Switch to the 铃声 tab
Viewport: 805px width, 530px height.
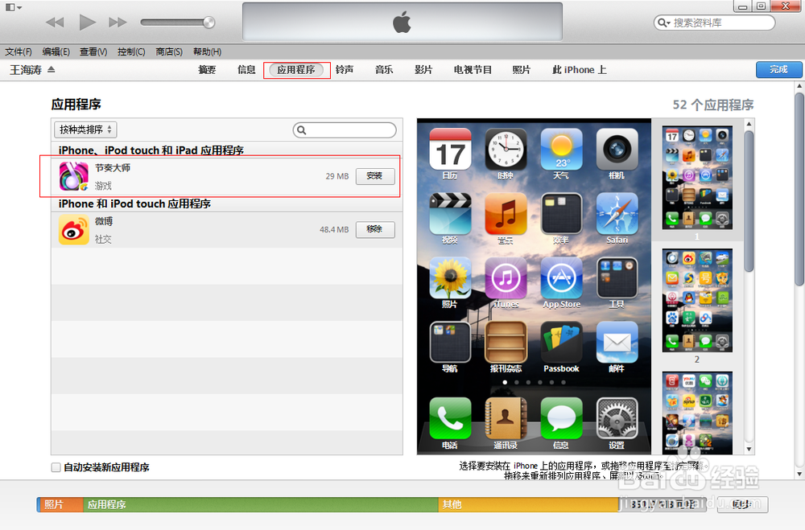(345, 70)
